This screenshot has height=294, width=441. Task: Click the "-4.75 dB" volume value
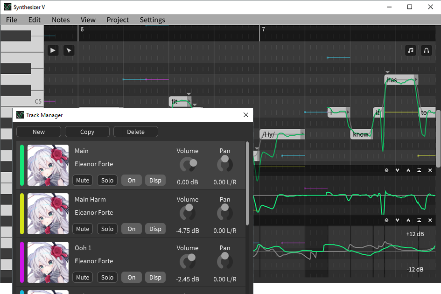(188, 231)
